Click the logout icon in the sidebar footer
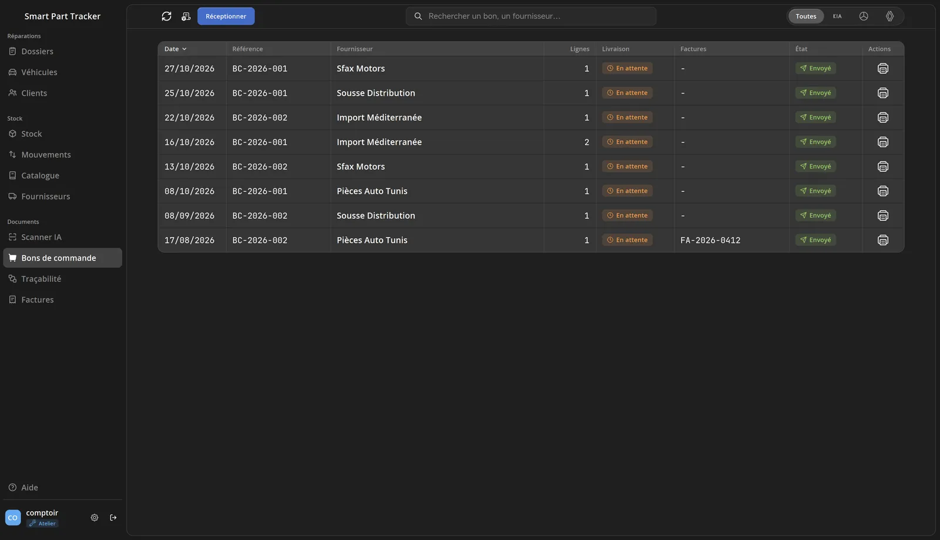 click(113, 518)
